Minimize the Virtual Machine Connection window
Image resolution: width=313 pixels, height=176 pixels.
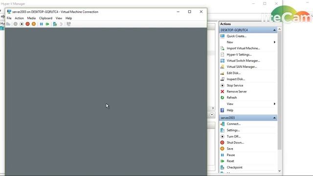click(x=178, y=12)
